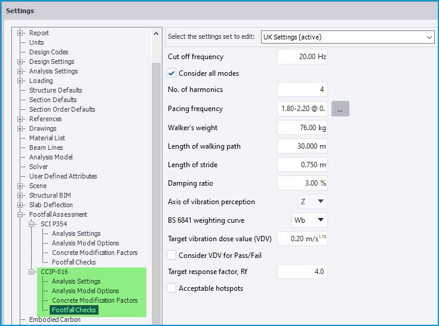
Task: Click the Target response factor field
Action: (x=302, y=272)
